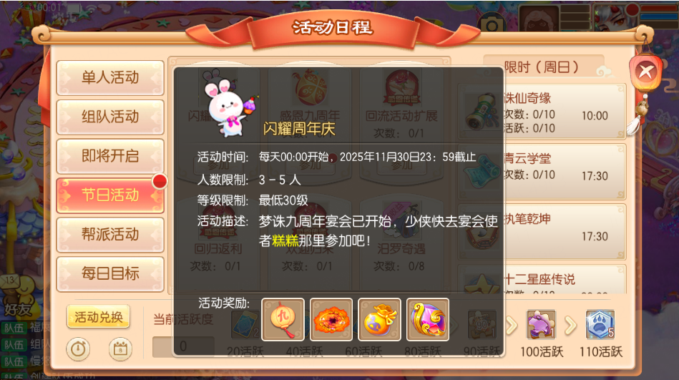This screenshot has width=679, height=380.
Task: Click the red lantern reward icon
Action: pos(283,320)
